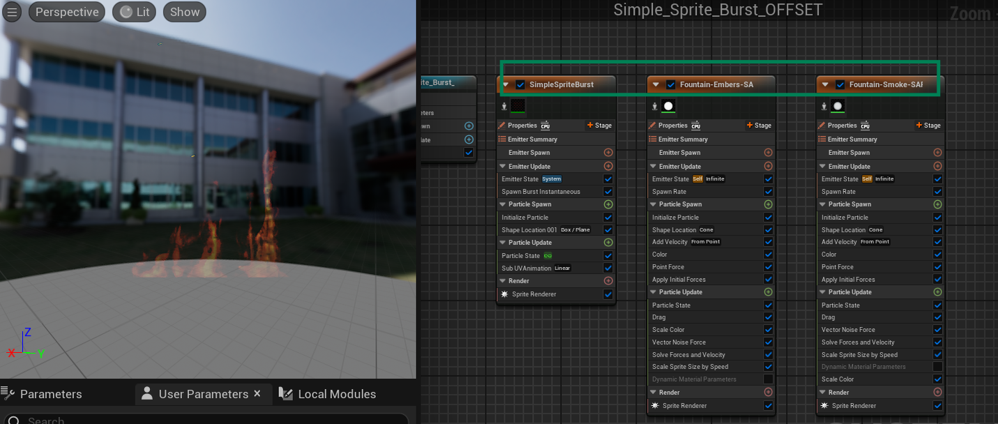The width and height of the screenshot is (998, 424).
Task: Add Stage to SimpleSpriteBurst emitter
Action: [600, 126]
